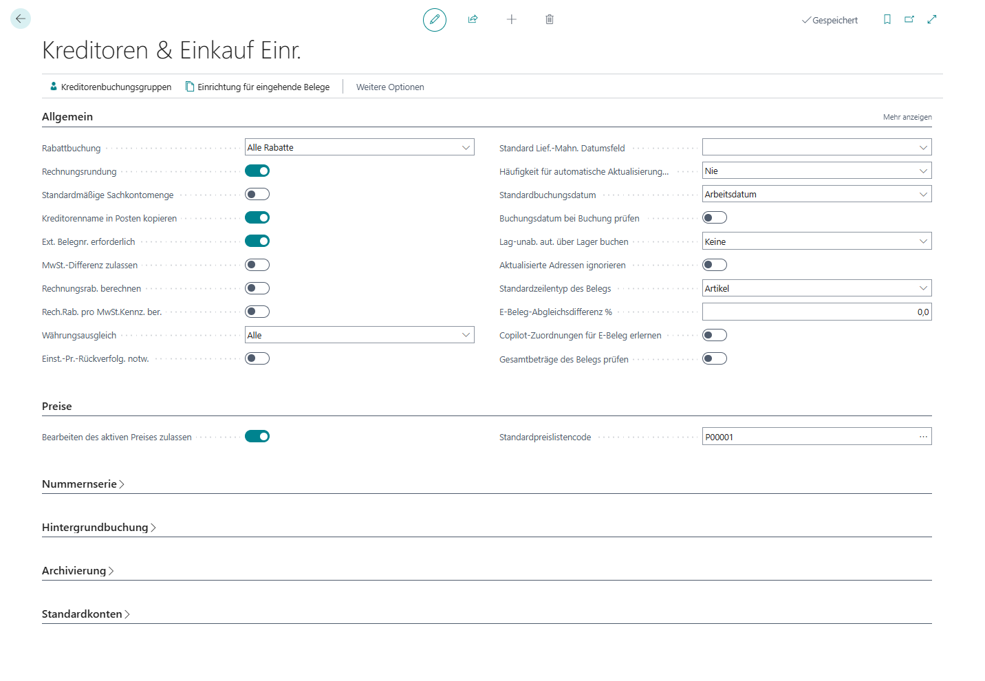Open Kreditorenbuchungsgruppen menu item
This screenshot has height=681, width=985.
(111, 87)
